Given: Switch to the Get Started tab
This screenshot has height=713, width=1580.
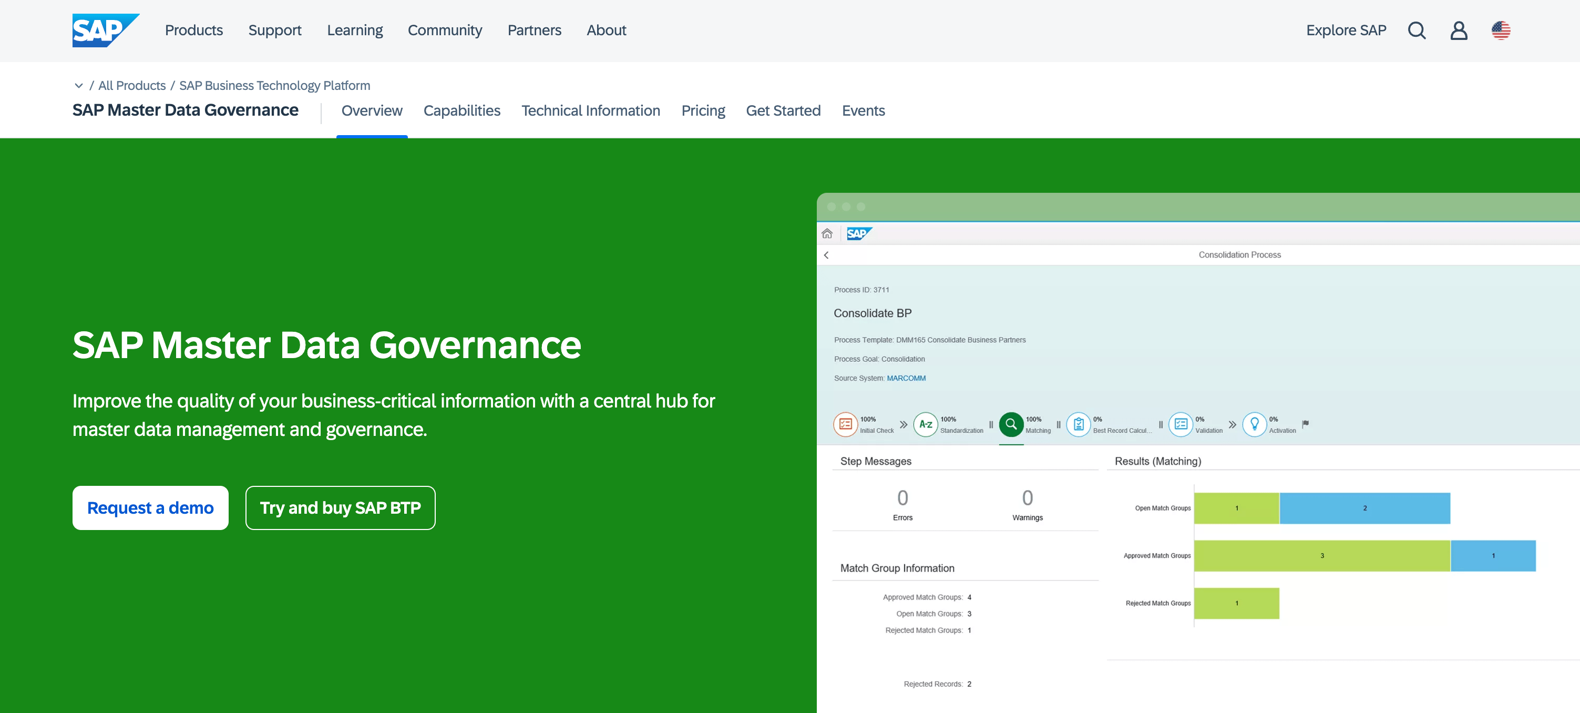Looking at the screenshot, I should 783,110.
